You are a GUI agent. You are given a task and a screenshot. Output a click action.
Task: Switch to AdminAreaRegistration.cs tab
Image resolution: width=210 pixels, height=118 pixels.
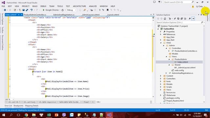(64, 15)
